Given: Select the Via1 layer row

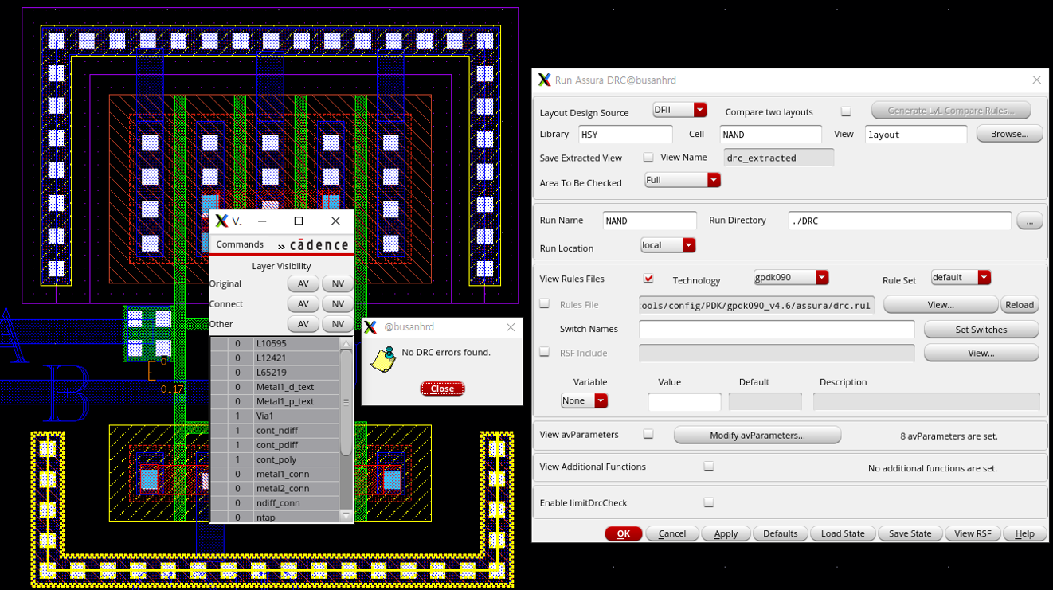Looking at the screenshot, I should coord(274,416).
